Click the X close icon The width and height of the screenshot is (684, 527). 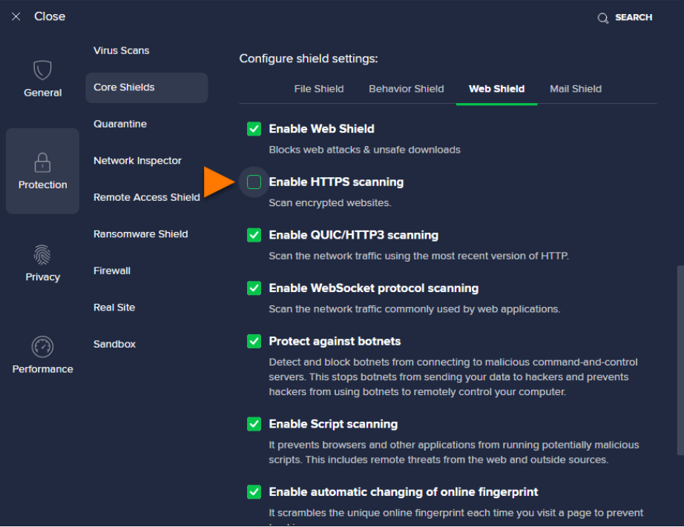[16, 16]
